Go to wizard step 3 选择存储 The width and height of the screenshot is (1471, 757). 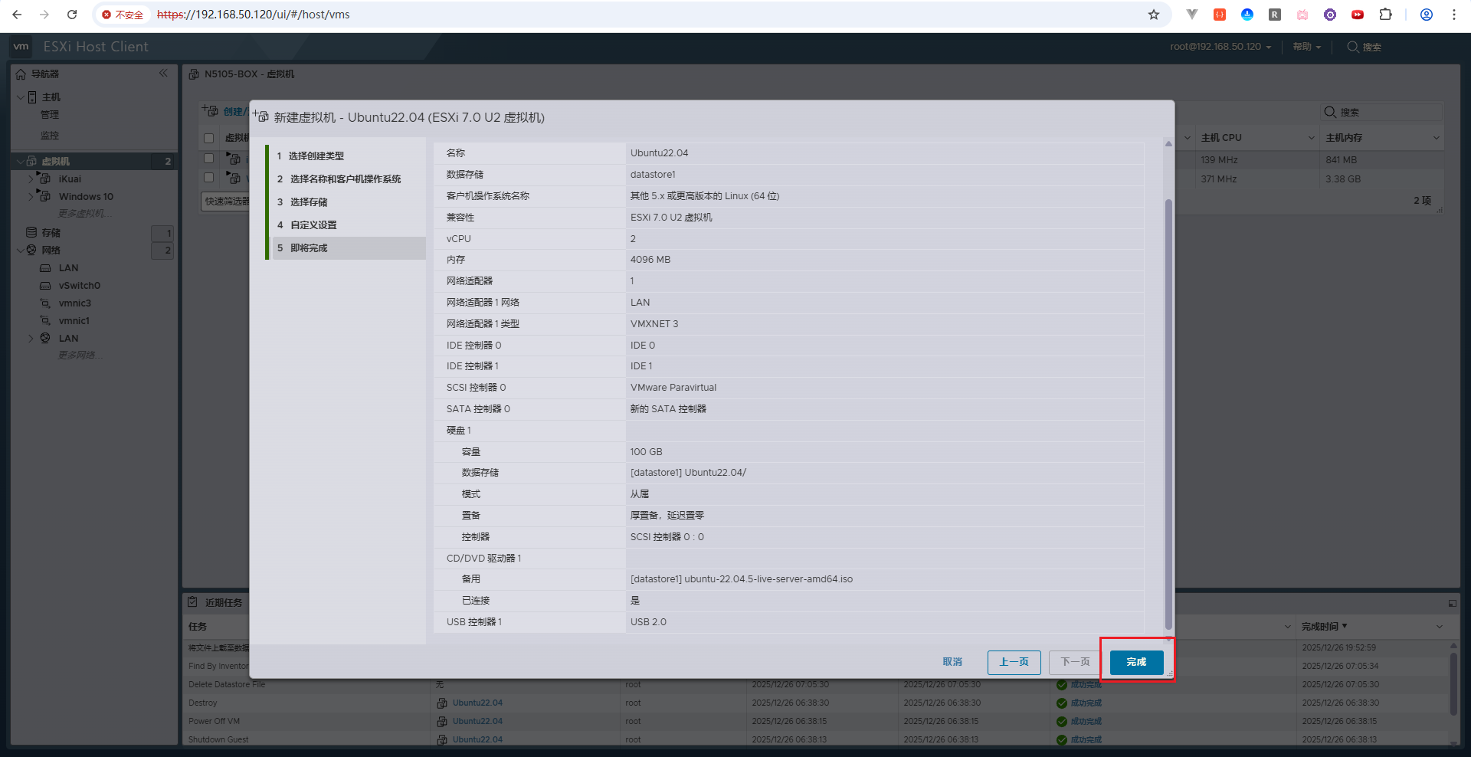pos(308,202)
